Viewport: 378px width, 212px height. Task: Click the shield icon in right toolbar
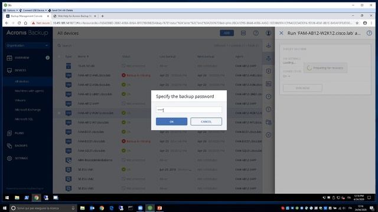click(x=268, y=71)
